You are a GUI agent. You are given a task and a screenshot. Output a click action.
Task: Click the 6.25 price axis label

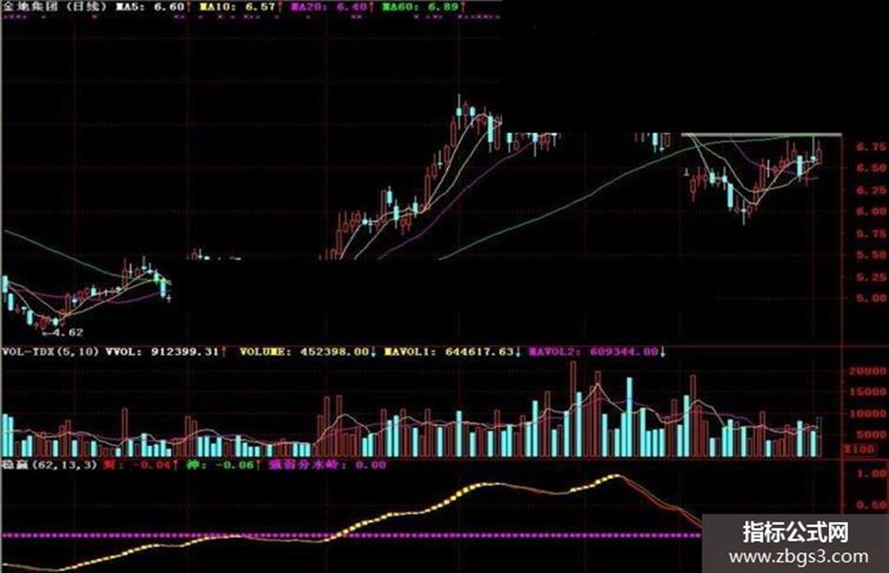pos(871,190)
